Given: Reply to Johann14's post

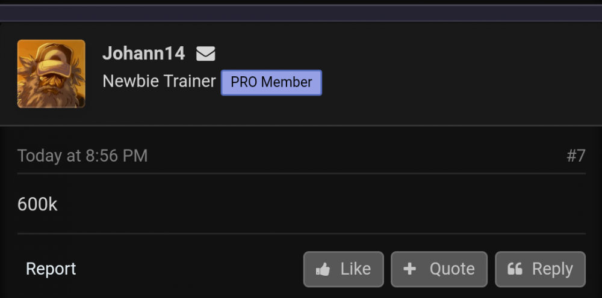Looking at the screenshot, I should (540, 269).
